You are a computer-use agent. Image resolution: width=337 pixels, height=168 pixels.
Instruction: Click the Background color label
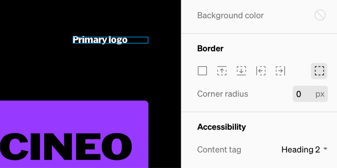tap(230, 15)
